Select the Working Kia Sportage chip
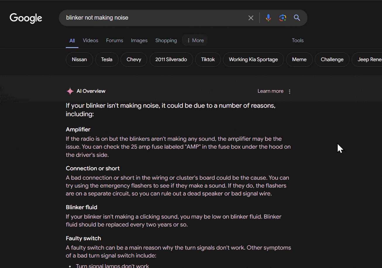The height and width of the screenshot is (268, 382). tap(253, 59)
